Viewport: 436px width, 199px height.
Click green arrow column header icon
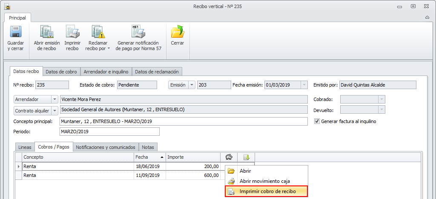tap(247, 157)
